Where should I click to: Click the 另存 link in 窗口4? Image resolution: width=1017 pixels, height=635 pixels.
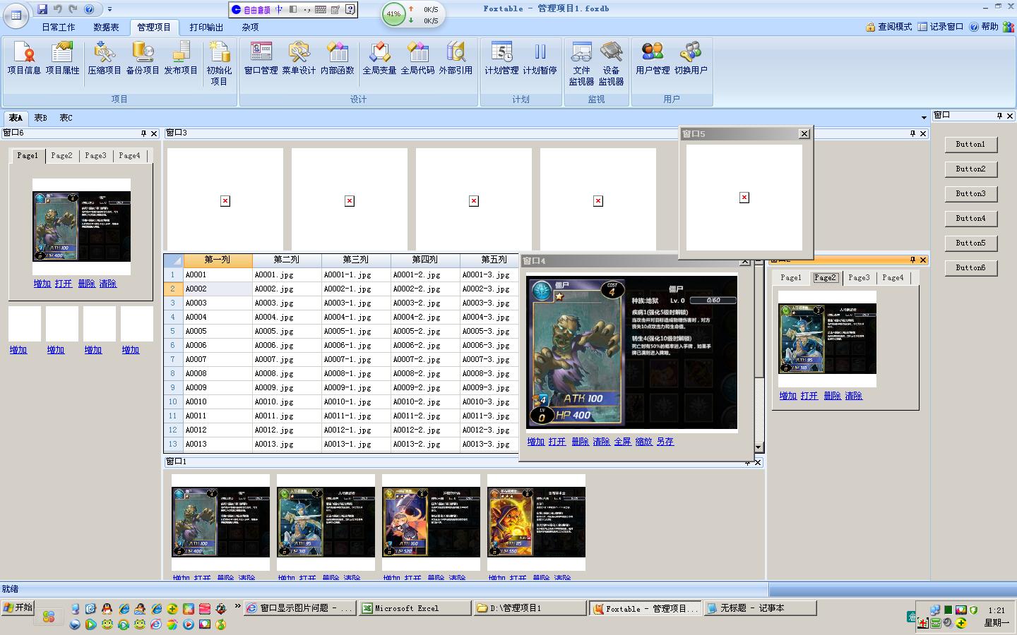pos(665,442)
